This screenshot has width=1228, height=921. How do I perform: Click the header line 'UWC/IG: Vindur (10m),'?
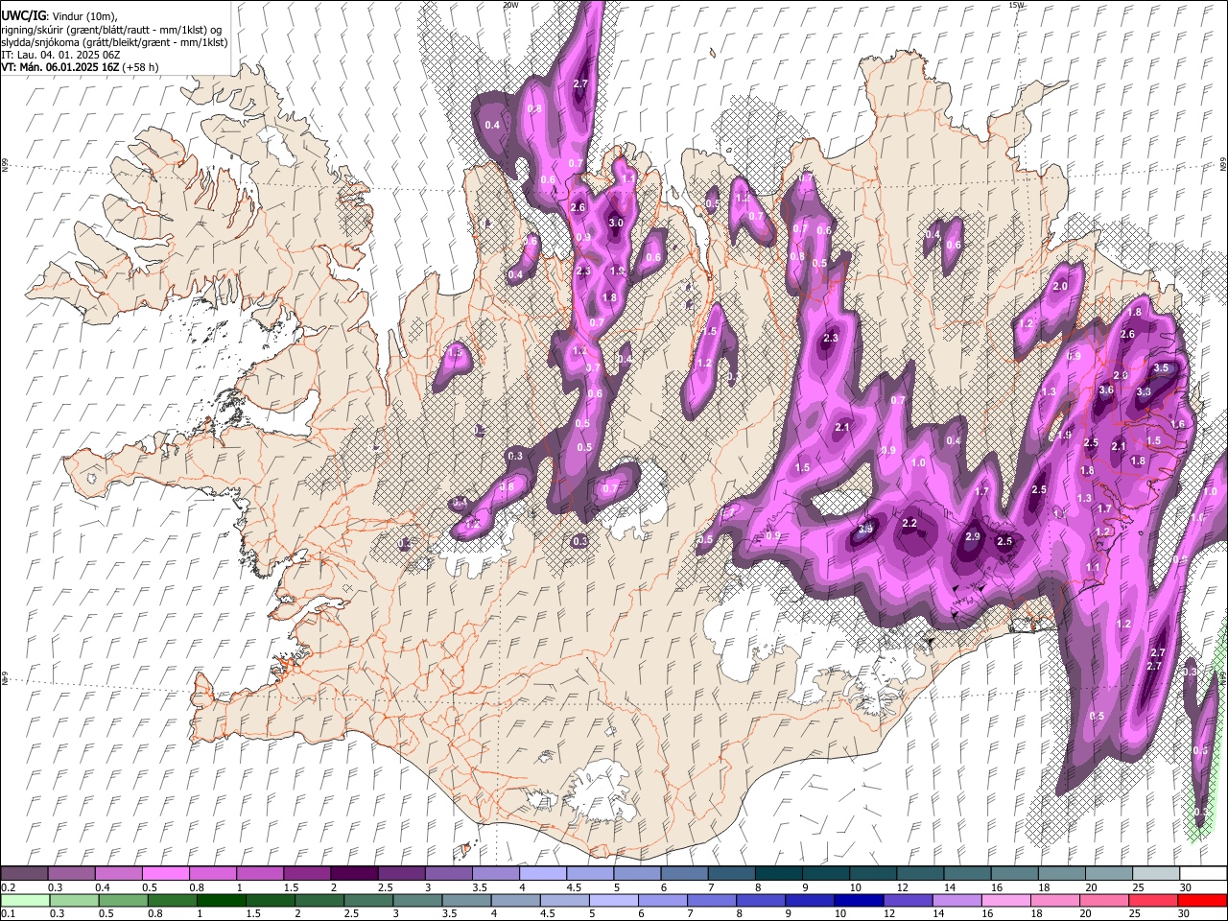tap(59, 15)
